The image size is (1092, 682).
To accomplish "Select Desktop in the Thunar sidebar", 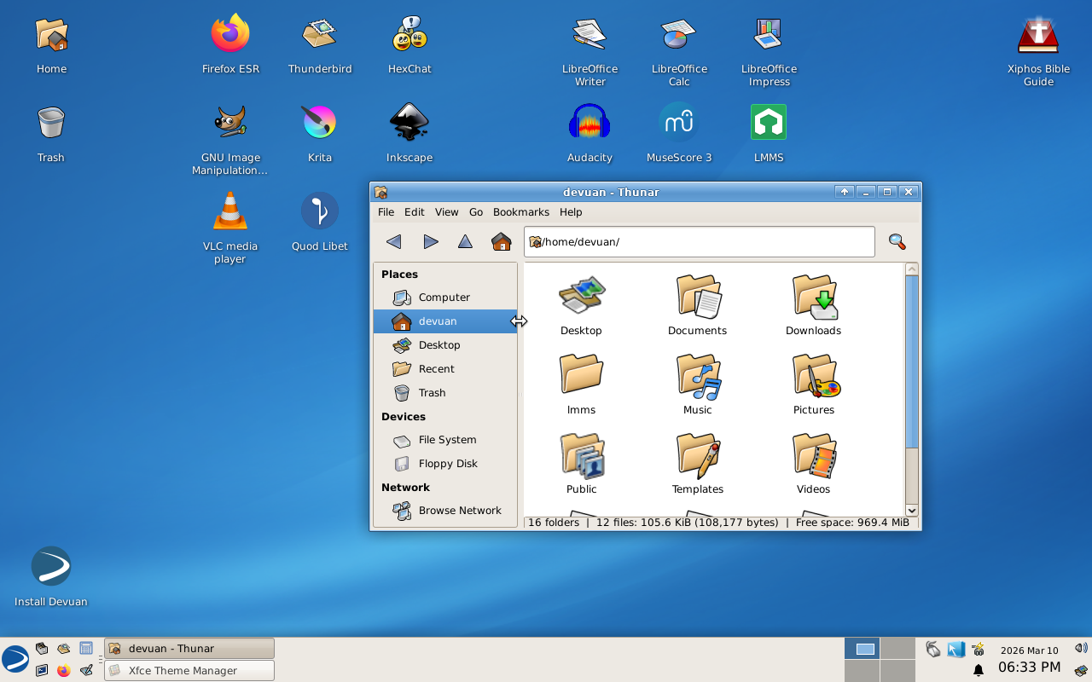I will click(445, 345).
